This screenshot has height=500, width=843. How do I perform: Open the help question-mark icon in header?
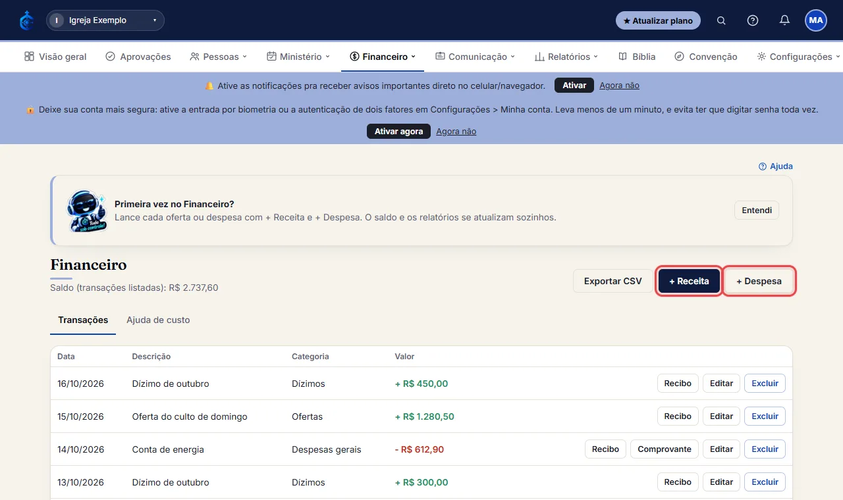(753, 20)
